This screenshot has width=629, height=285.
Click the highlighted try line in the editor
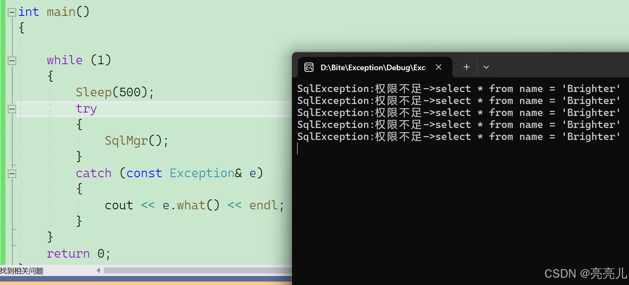(86, 109)
